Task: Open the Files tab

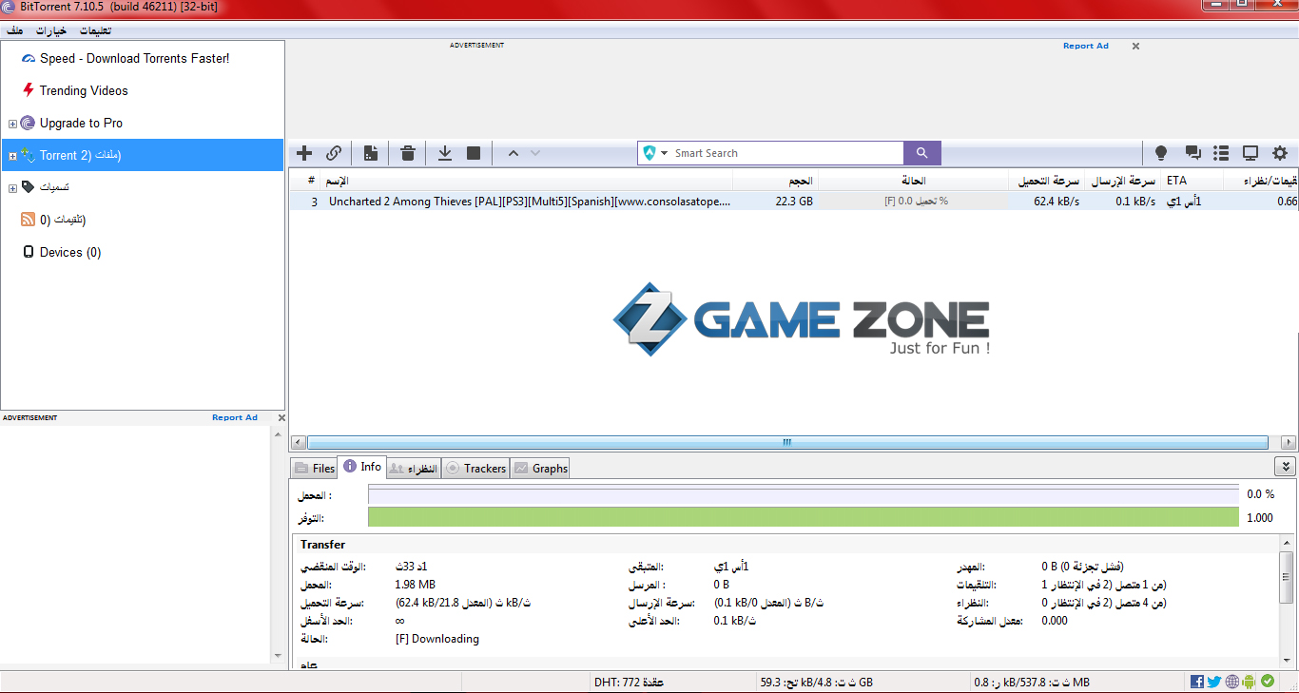Action: pyautogui.click(x=315, y=468)
